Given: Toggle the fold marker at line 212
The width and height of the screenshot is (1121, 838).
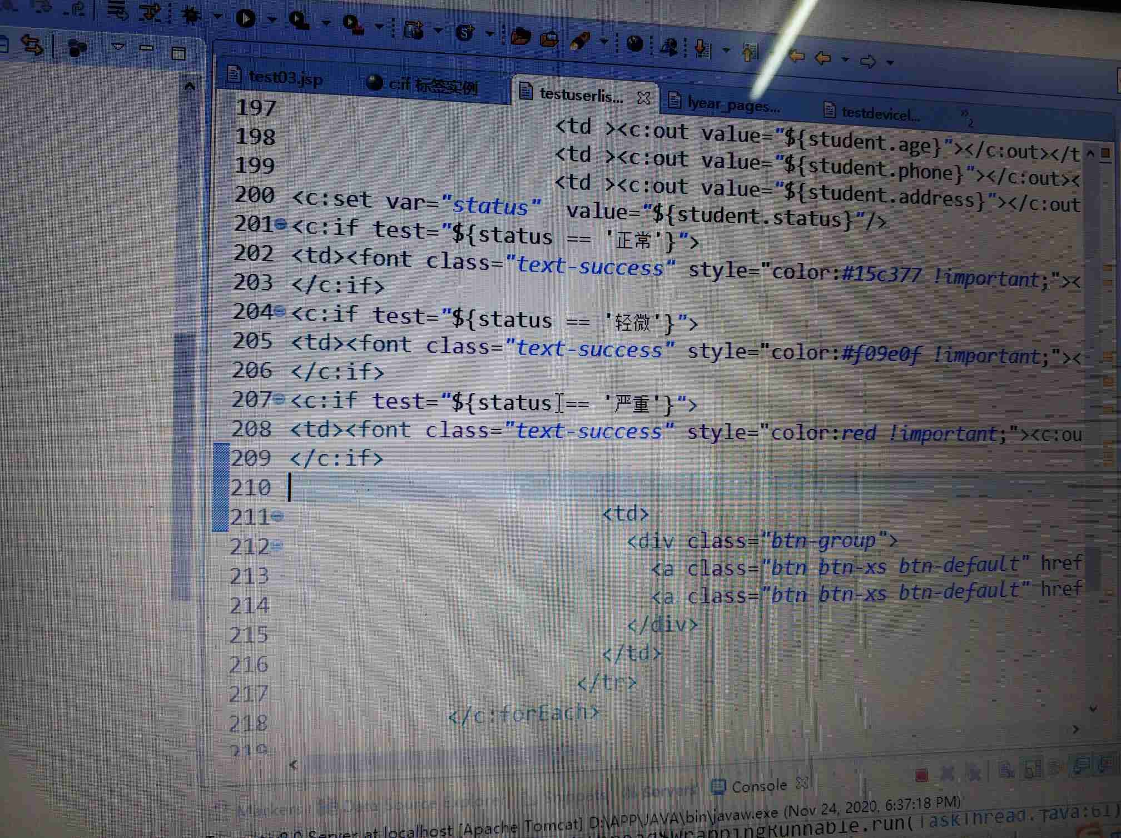Looking at the screenshot, I should [x=277, y=546].
